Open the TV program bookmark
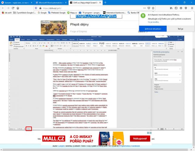 point(90,13)
